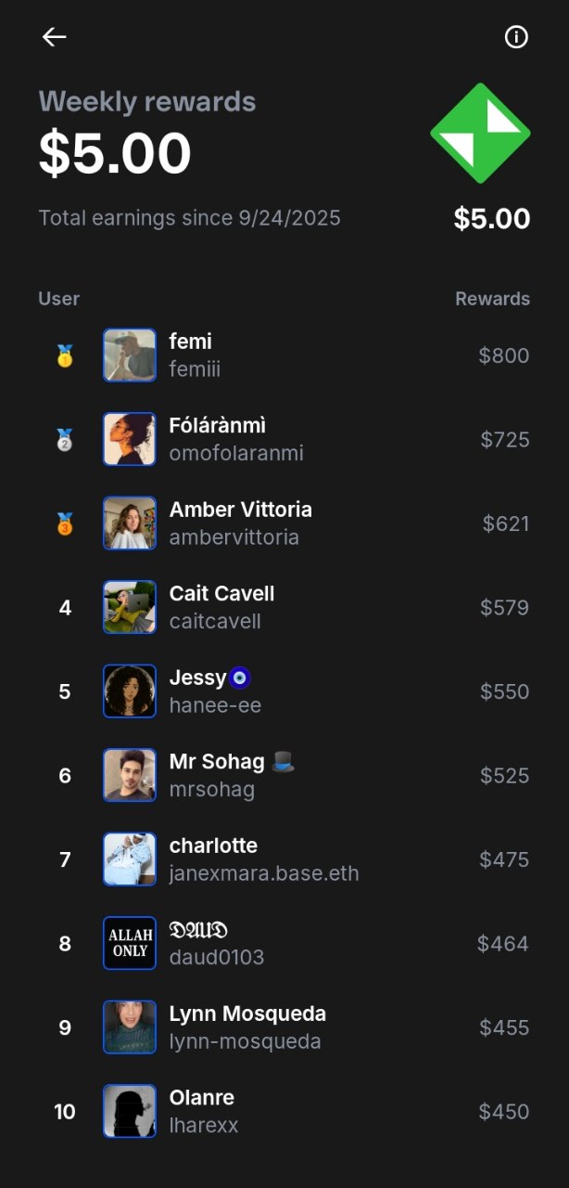Select the caitcavell username
The image size is (569, 1188).
(x=215, y=621)
